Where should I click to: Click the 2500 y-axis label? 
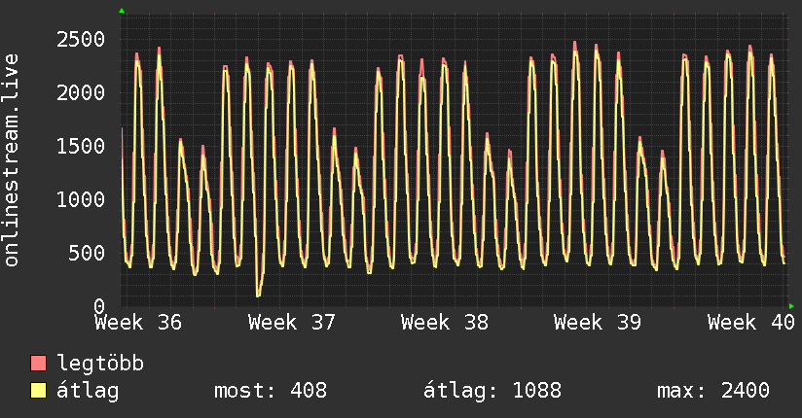click(x=81, y=39)
